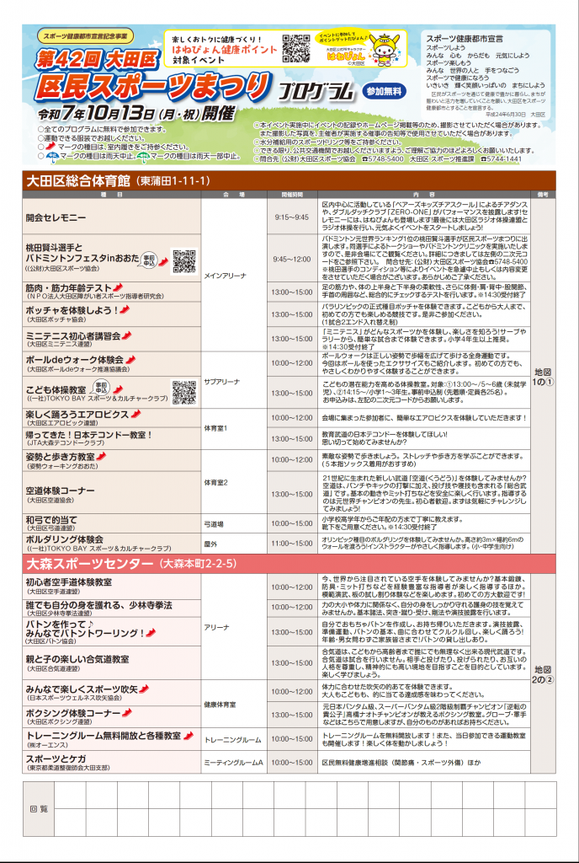Click the 親と子の楽しい合気道教室 event name
The width and height of the screenshot is (579, 863).
77,658
